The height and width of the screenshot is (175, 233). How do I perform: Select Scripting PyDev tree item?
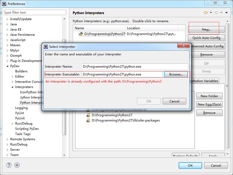pyautogui.click(x=27, y=129)
